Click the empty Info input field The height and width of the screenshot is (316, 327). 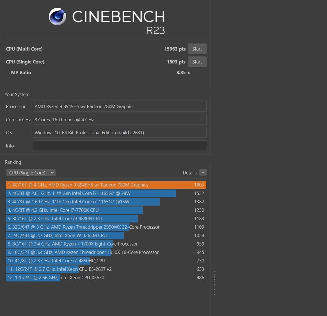[x=120, y=146]
